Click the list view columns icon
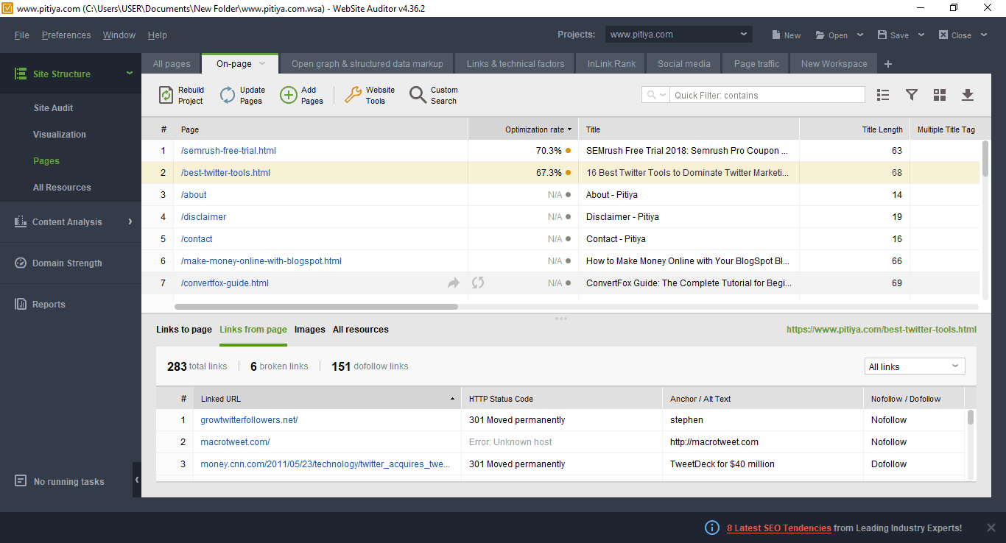The height and width of the screenshot is (543, 1006). pyautogui.click(x=884, y=95)
